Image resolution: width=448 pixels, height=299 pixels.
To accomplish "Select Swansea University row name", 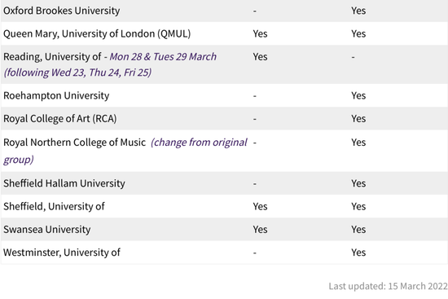I will pyautogui.click(x=47, y=229).
